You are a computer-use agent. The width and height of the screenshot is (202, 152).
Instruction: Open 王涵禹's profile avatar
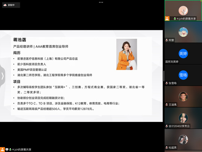click(183, 96)
